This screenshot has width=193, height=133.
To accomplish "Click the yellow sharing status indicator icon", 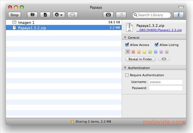I will point(72,122).
